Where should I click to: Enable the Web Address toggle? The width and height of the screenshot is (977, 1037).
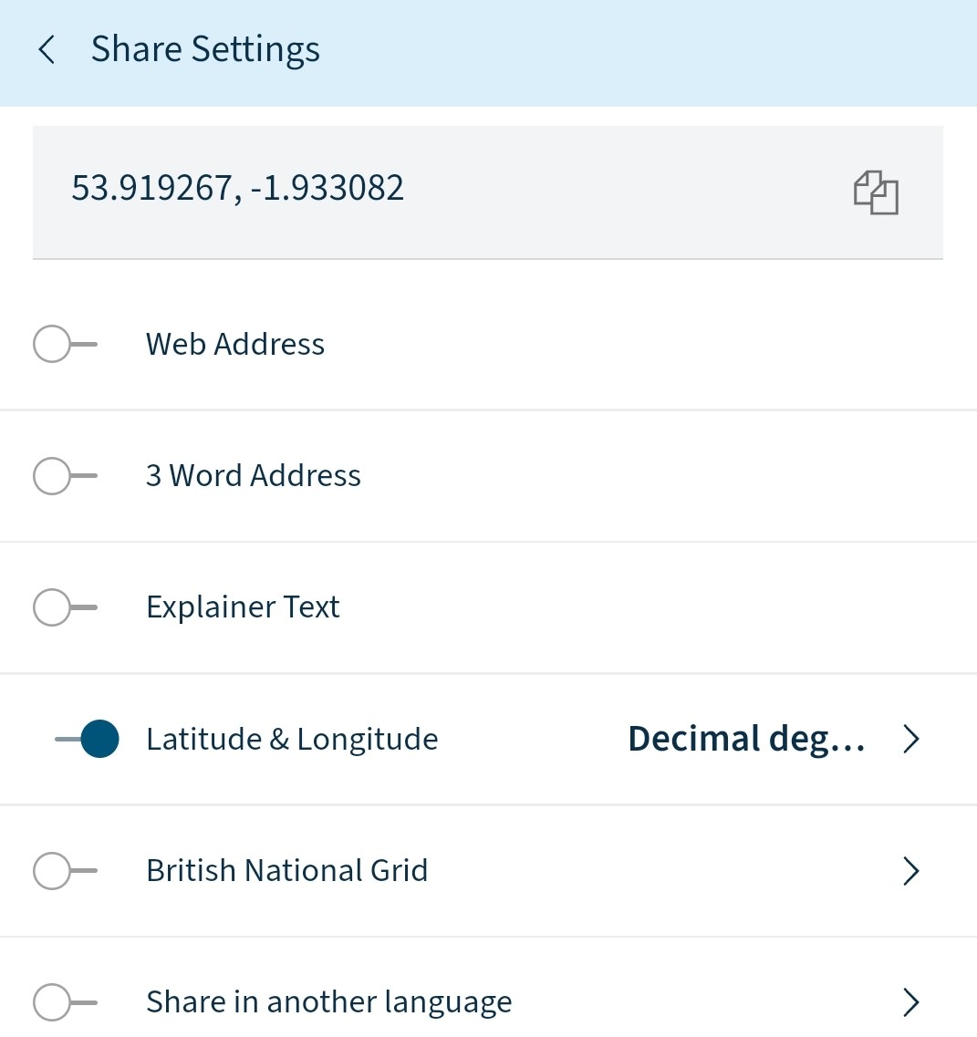[66, 344]
